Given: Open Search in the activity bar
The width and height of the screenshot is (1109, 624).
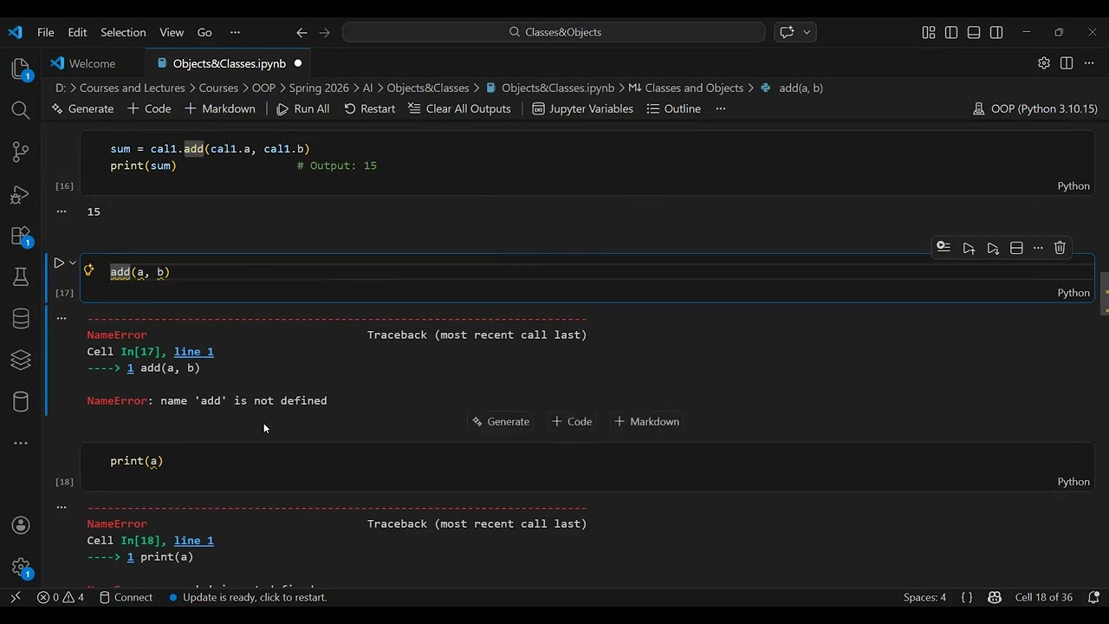Looking at the screenshot, I should click(21, 110).
